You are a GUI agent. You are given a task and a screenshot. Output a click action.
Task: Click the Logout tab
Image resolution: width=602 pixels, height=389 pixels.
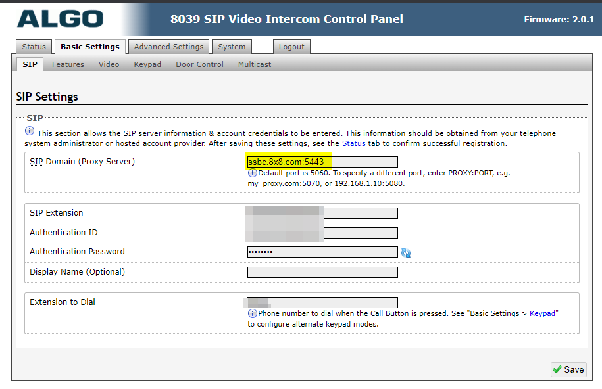(291, 47)
